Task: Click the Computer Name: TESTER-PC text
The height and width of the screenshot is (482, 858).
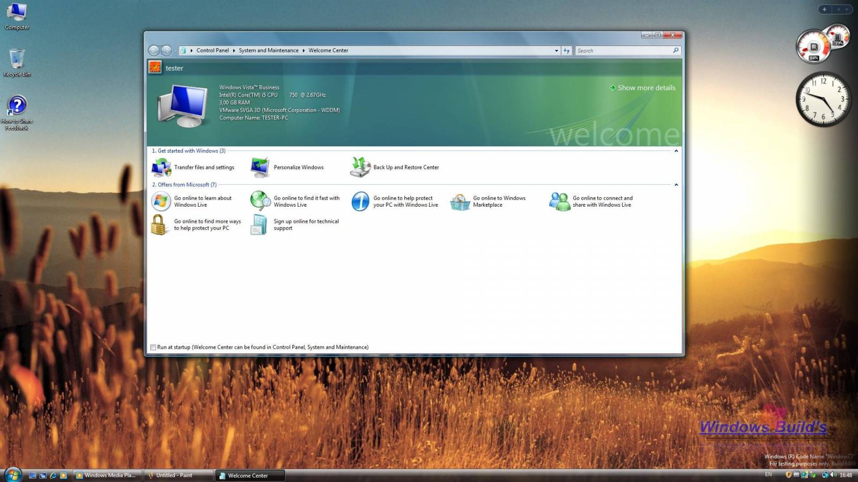Action: 254,118
